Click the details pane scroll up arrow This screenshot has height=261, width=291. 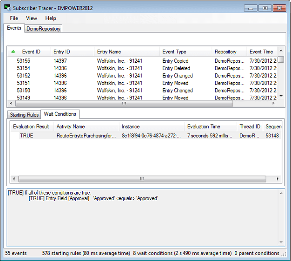click(x=281, y=193)
